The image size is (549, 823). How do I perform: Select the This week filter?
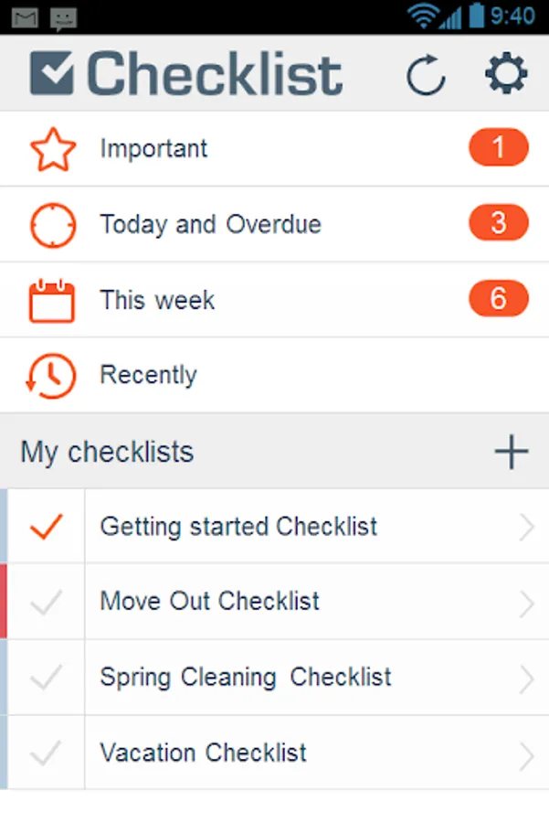[157, 300]
